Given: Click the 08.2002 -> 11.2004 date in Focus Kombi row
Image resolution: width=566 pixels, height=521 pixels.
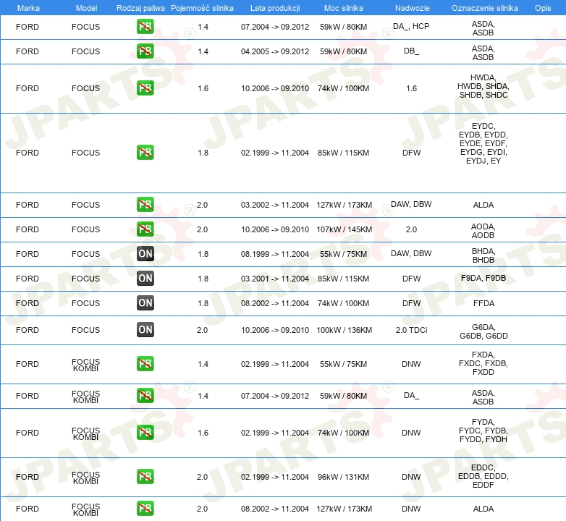Looking at the screenshot, I should point(275,509).
